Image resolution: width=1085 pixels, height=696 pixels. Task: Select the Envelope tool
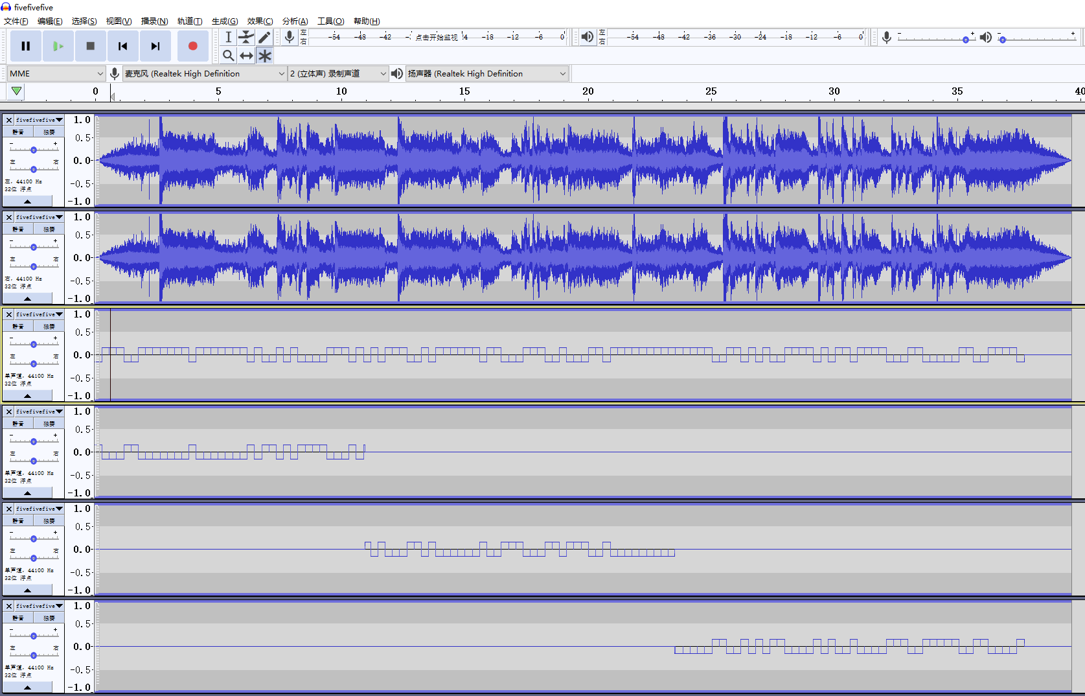pos(246,37)
